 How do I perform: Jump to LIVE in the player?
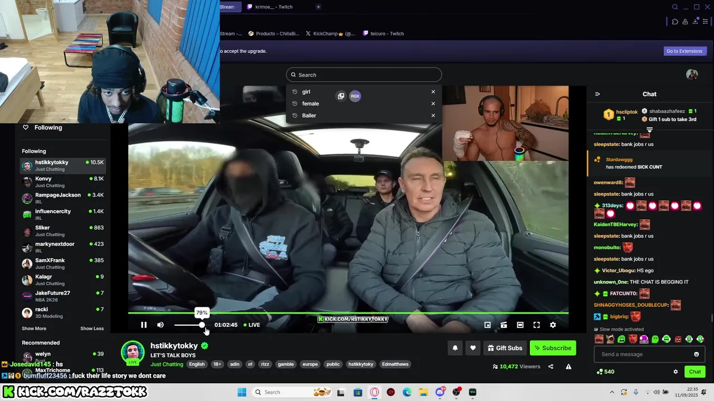pos(252,325)
